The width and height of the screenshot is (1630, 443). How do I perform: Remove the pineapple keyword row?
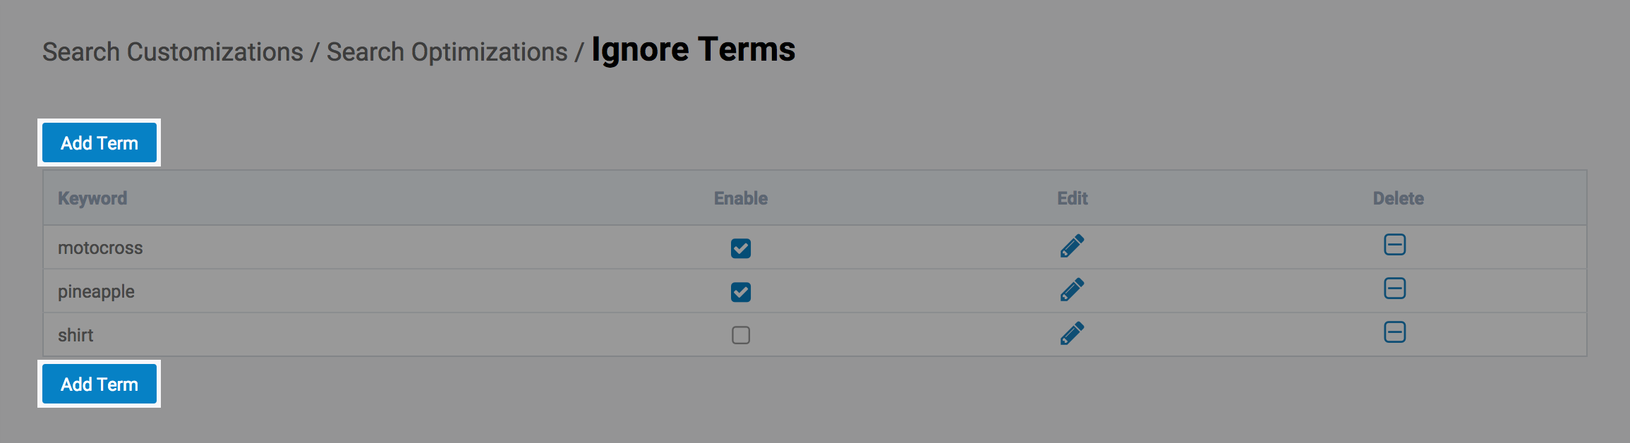[1394, 289]
